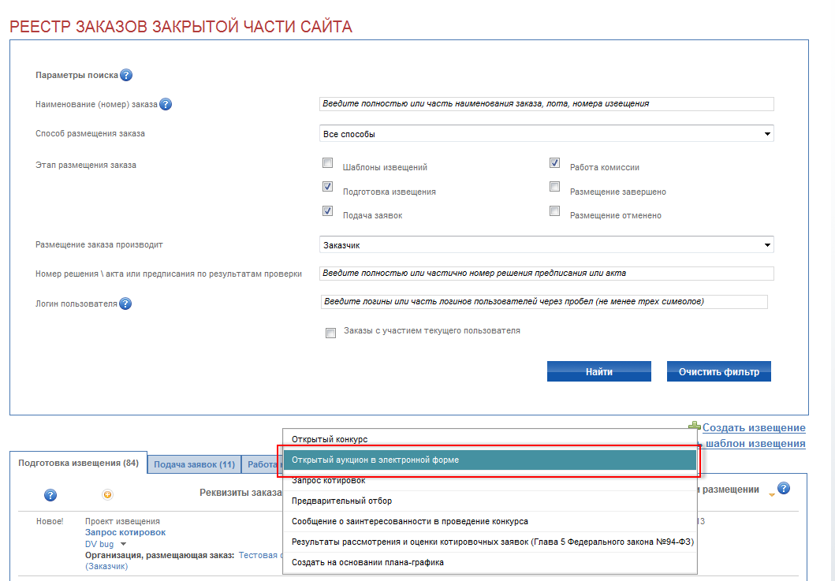Select Открытый конкурс from menu

point(490,439)
